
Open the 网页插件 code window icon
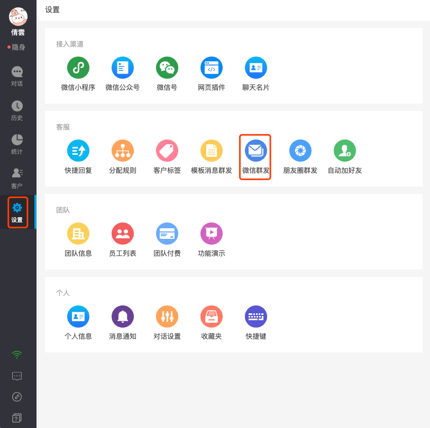212,68
